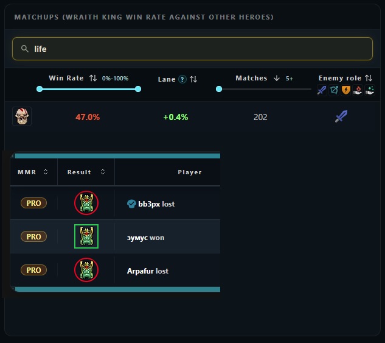Toggle the mid lane bow role filter
The image size is (385, 343).
[334, 90]
